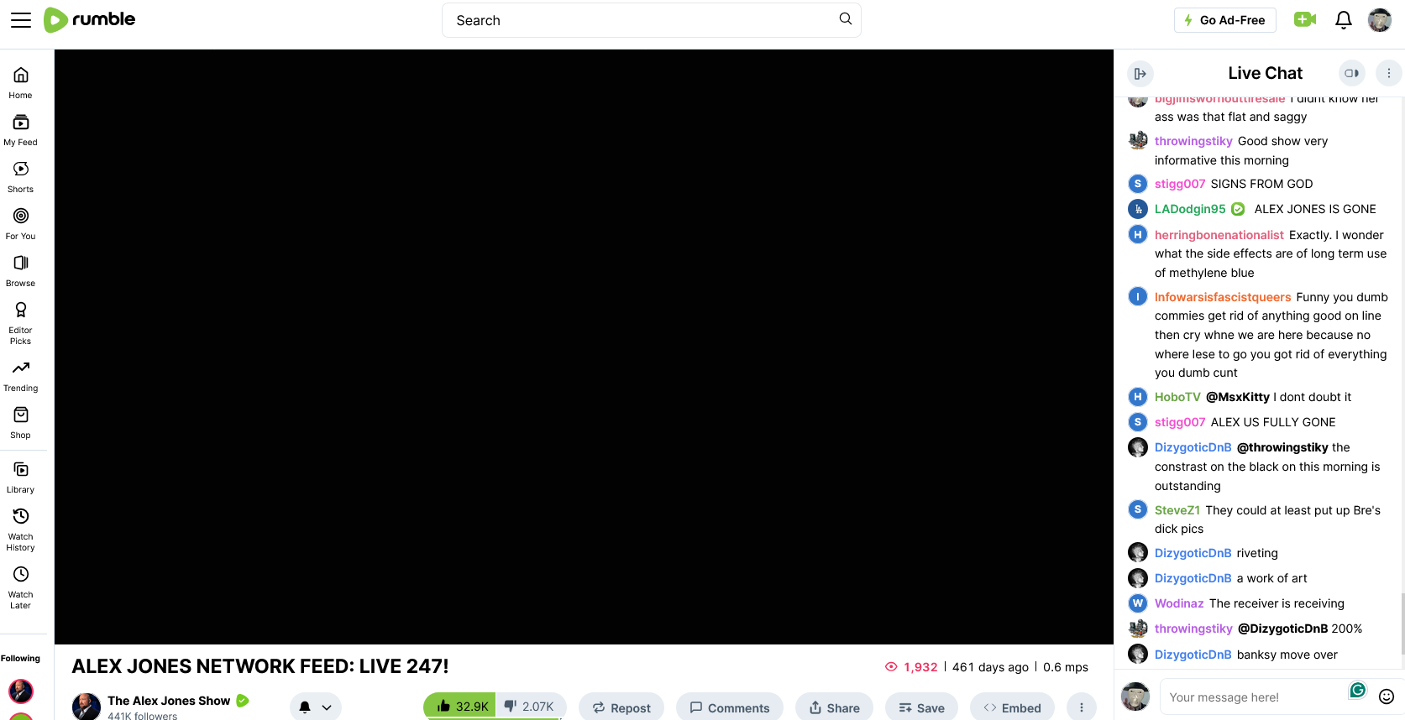The height and width of the screenshot is (720, 1405).
Task: Click Infowarsisfascistqueers username in chat
Action: pyautogui.click(x=1223, y=297)
